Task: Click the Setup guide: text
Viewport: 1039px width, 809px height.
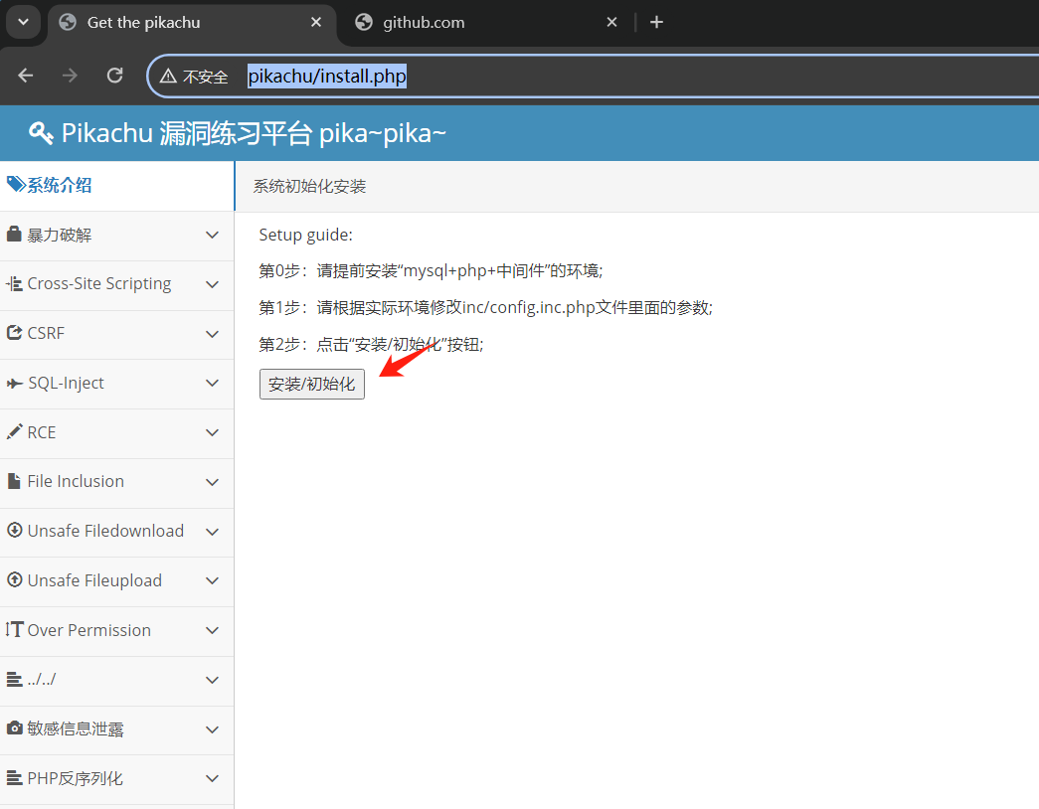Action: (x=305, y=235)
